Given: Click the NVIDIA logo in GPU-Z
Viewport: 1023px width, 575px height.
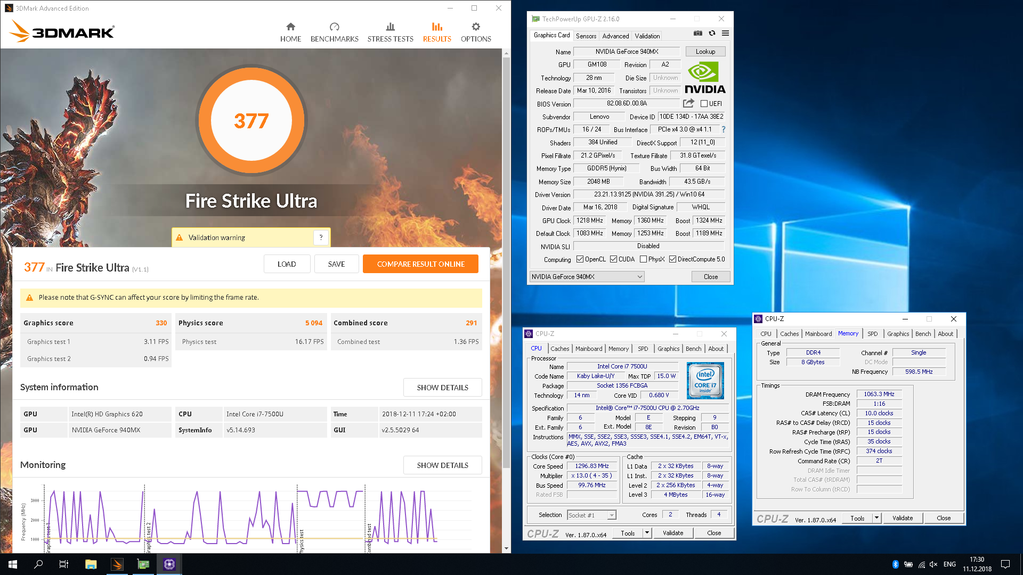Looking at the screenshot, I should pyautogui.click(x=705, y=78).
